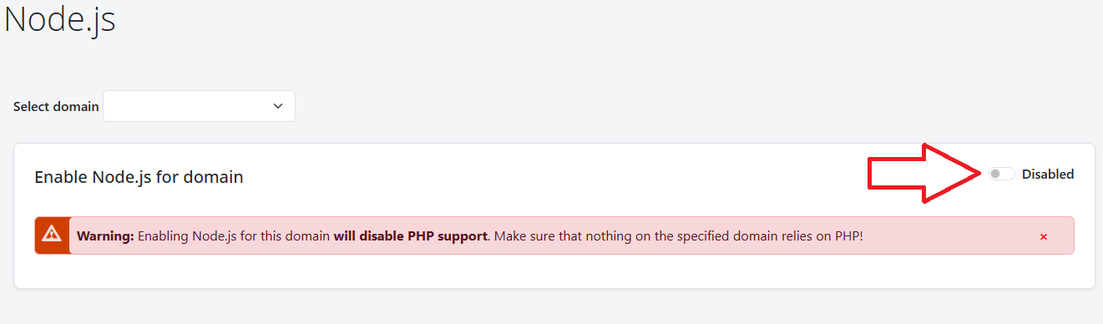Click the bold Warning: text in alert
This screenshot has height=324, width=1103.
point(105,235)
